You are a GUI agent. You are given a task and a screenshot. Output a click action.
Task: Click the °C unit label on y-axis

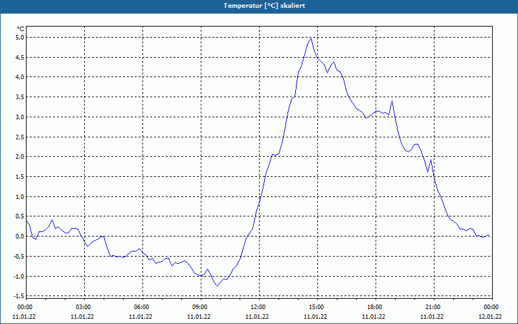20,29
